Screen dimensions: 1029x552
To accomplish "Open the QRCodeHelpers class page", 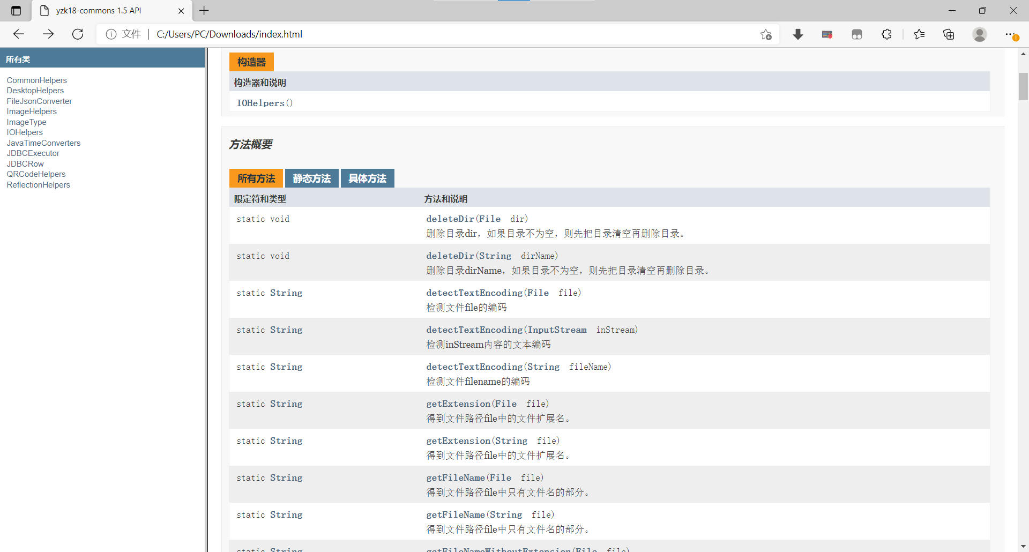I will point(36,174).
